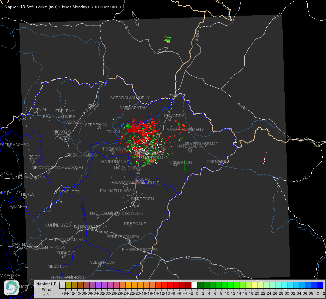Click the KISÚJSZÁLLÁS city label
This screenshot has height=299, width=326.
[69, 240]
